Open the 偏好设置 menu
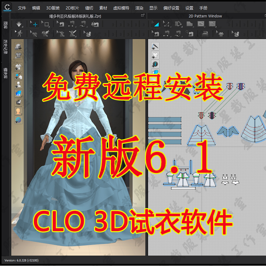Image resolution: width=266 pixels, height=266 pixels. [171, 8]
